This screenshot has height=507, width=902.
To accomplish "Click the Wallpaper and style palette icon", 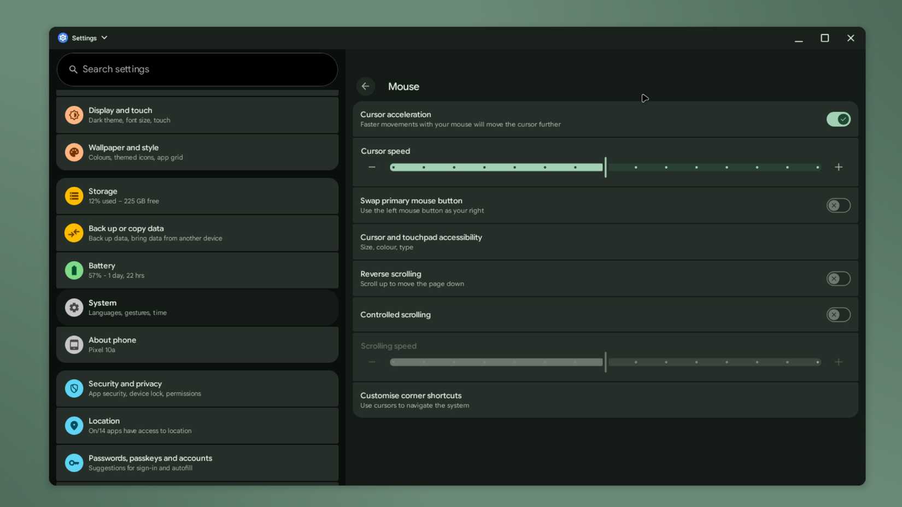I will (x=74, y=152).
